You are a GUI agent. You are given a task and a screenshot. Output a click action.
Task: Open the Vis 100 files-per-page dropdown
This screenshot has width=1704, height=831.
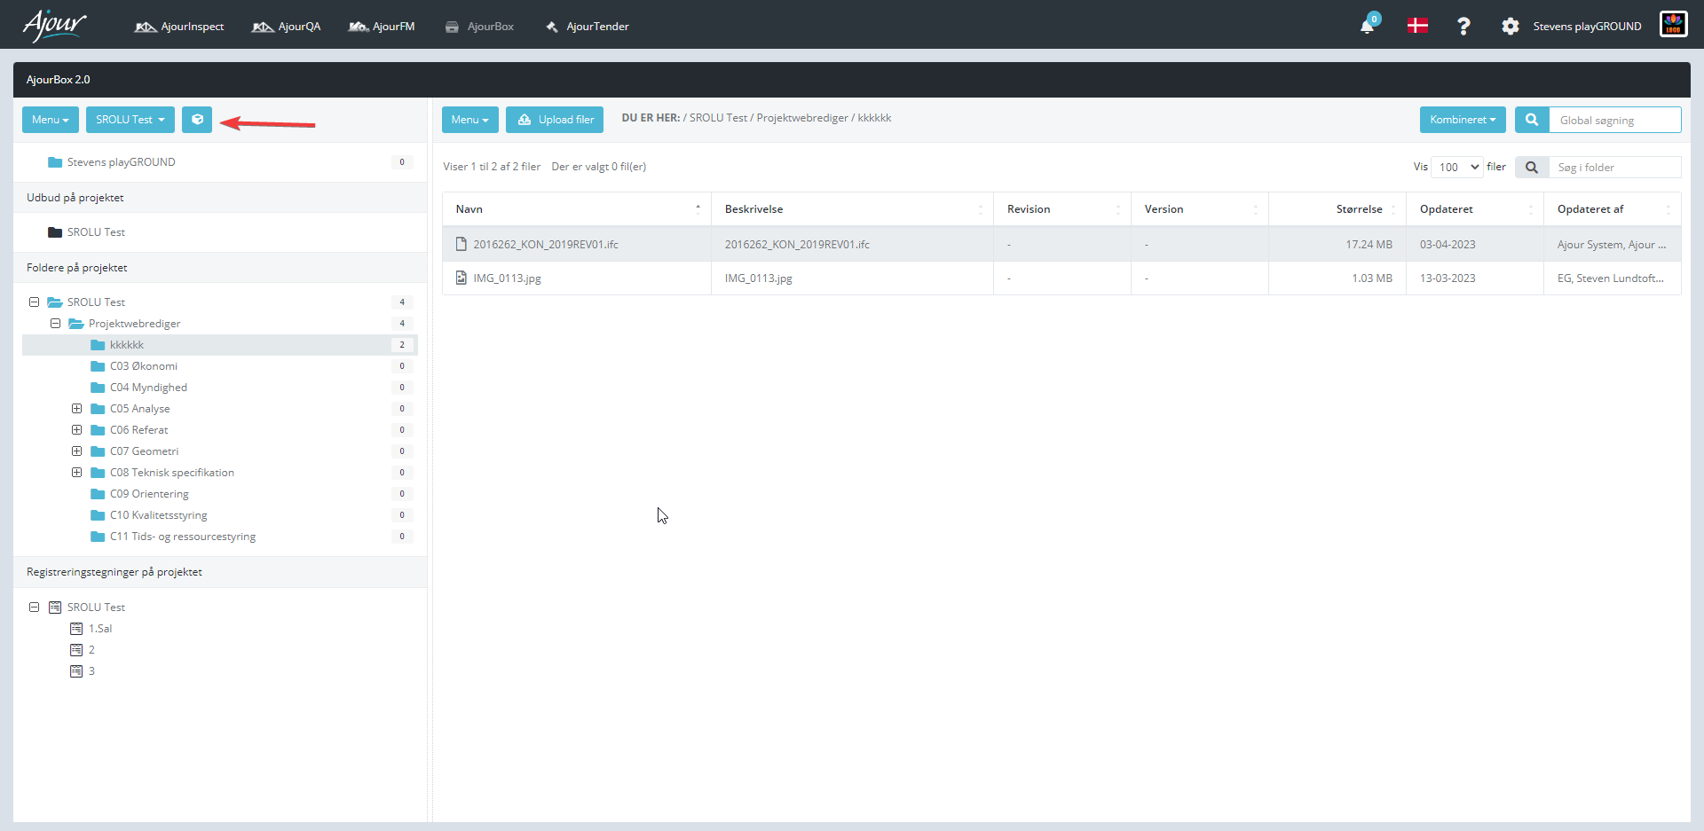click(1457, 167)
